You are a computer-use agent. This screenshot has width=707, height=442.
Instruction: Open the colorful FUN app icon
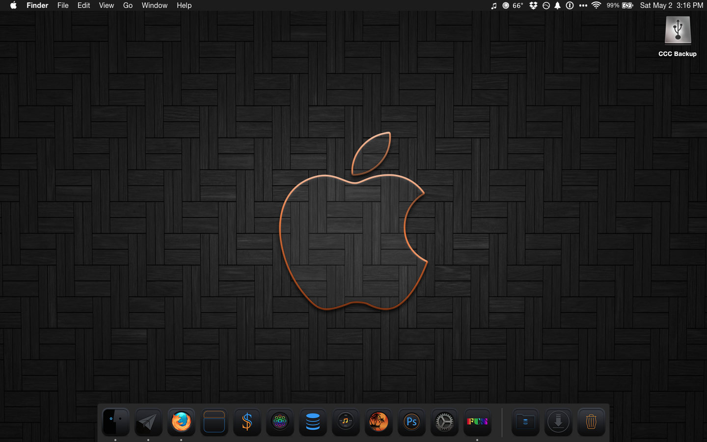(x=477, y=421)
